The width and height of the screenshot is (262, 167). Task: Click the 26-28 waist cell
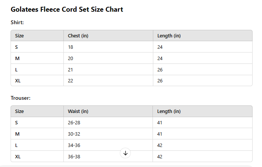(x=74, y=123)
